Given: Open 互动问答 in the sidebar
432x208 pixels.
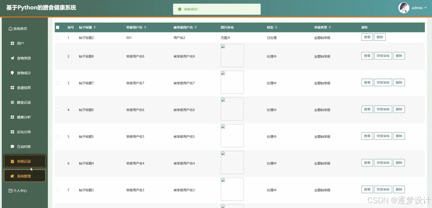Looking at the screenshot, I should (x=25, y=146).
